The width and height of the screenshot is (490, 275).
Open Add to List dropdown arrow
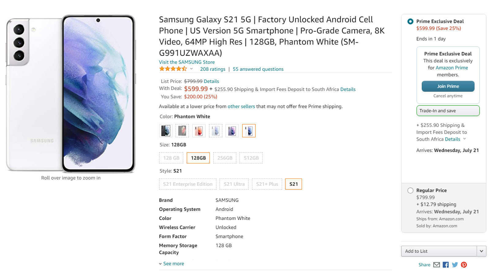point(481,251)
